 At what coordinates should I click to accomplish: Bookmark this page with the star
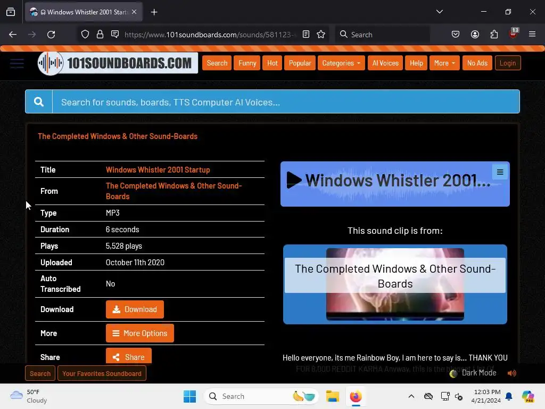point(321,34)
